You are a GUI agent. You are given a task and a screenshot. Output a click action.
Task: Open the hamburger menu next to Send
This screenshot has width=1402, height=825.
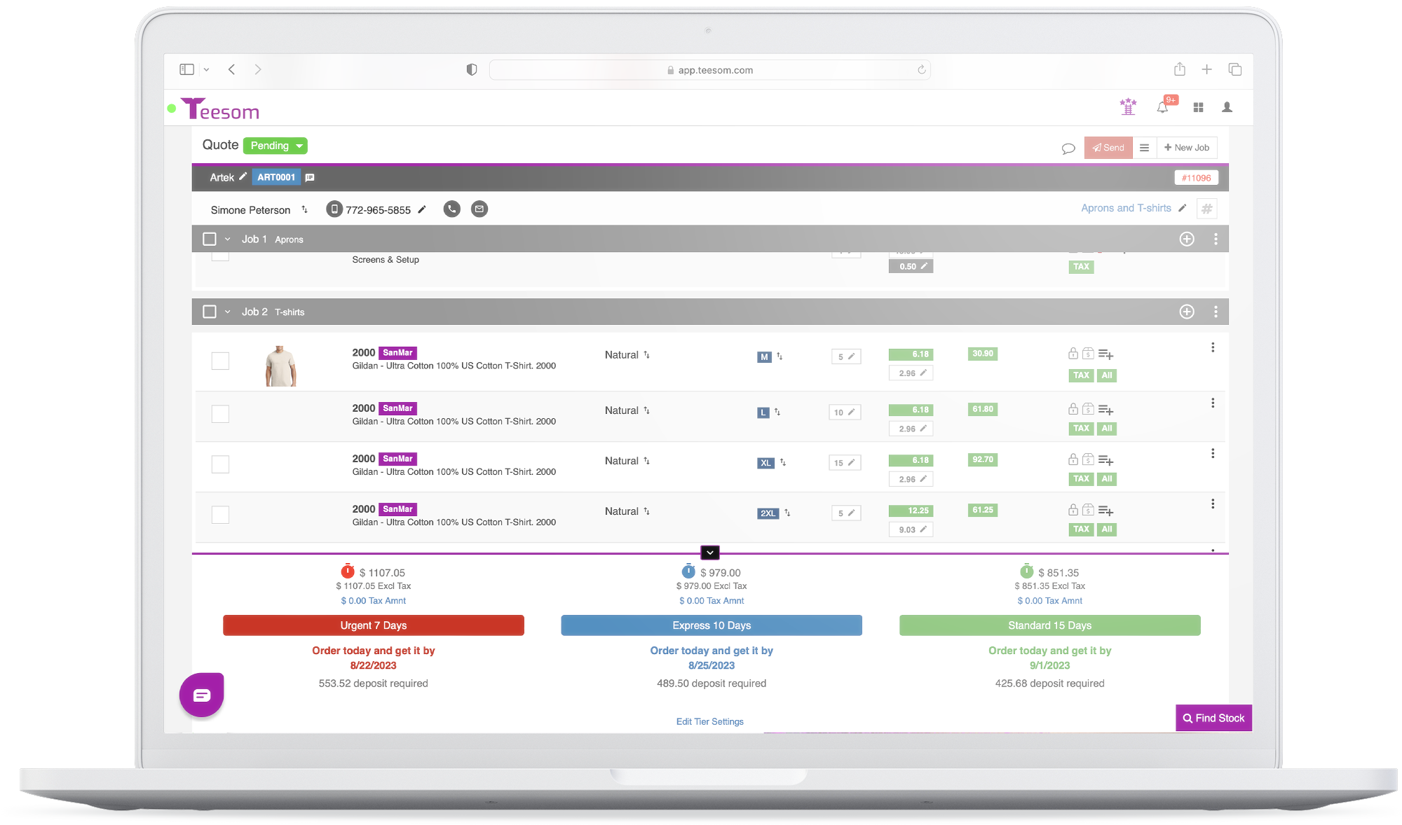1144,148
